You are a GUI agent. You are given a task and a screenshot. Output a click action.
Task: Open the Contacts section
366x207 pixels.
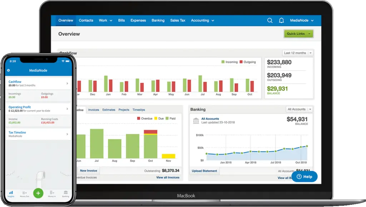coord(86,20)
